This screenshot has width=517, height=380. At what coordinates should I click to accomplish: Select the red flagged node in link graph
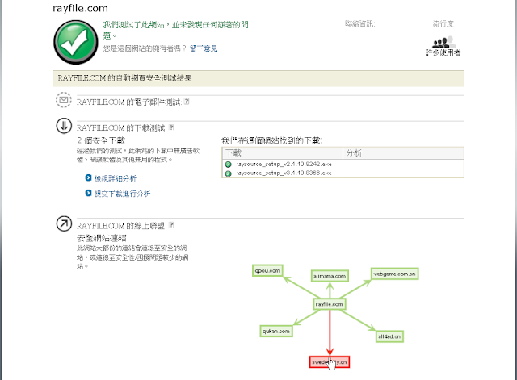330,362
